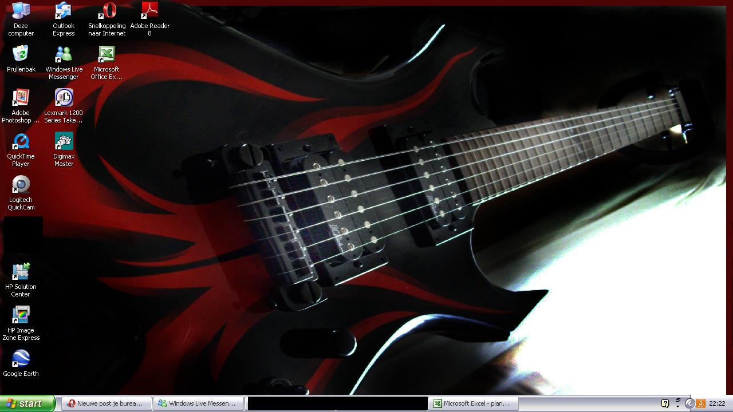
Task: Open the Deze computer desktop icon
Action: point(21,11)
